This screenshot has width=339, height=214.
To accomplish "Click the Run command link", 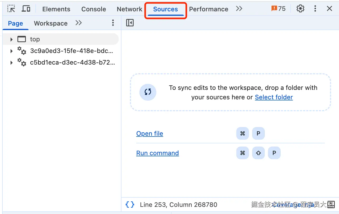I will (158, 153).
